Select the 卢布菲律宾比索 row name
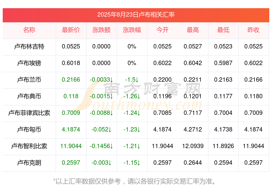272x190 pixels. (29, 113)
